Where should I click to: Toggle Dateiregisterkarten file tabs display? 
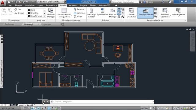pyautogui.click(x=145, y=13)
